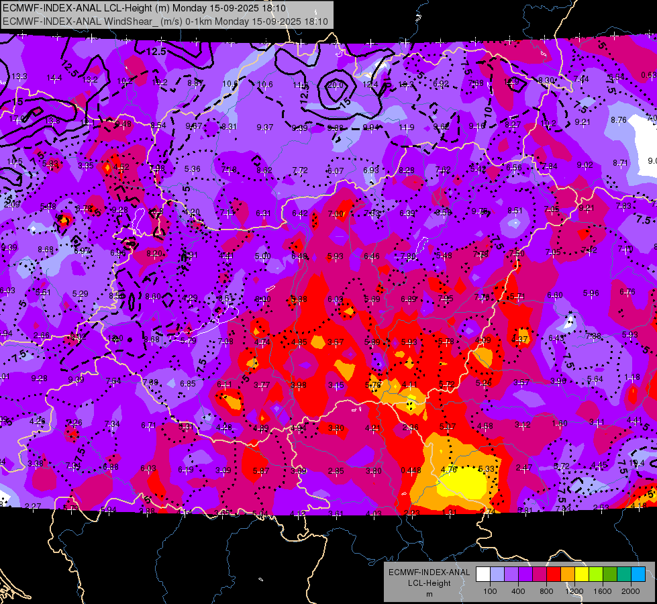Click the 5.88 value on the map
This screenshot has height=604, width=657.
pyautogui.click(x=299, y=299)
